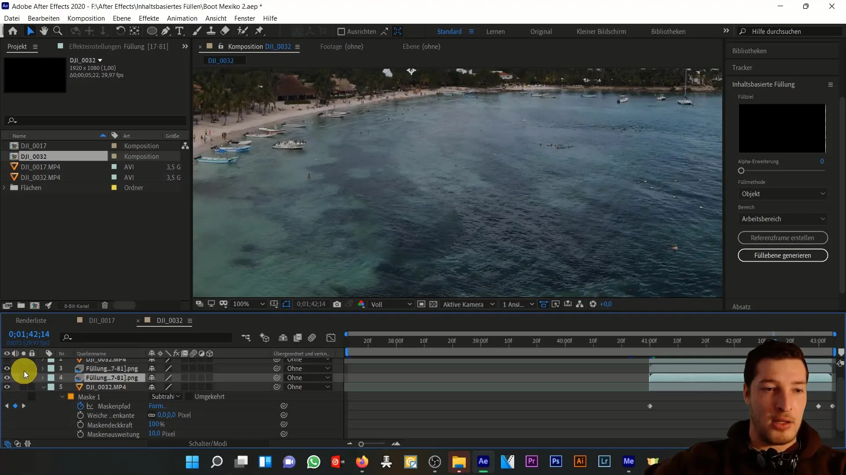
Task: Toggle Weiche Maskenkante stopwatch
Action: 80,415
